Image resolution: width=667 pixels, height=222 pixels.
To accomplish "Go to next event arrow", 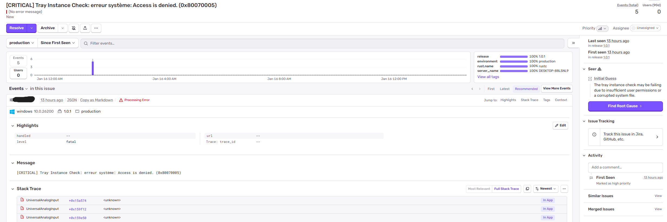I will tap(480, 89).
